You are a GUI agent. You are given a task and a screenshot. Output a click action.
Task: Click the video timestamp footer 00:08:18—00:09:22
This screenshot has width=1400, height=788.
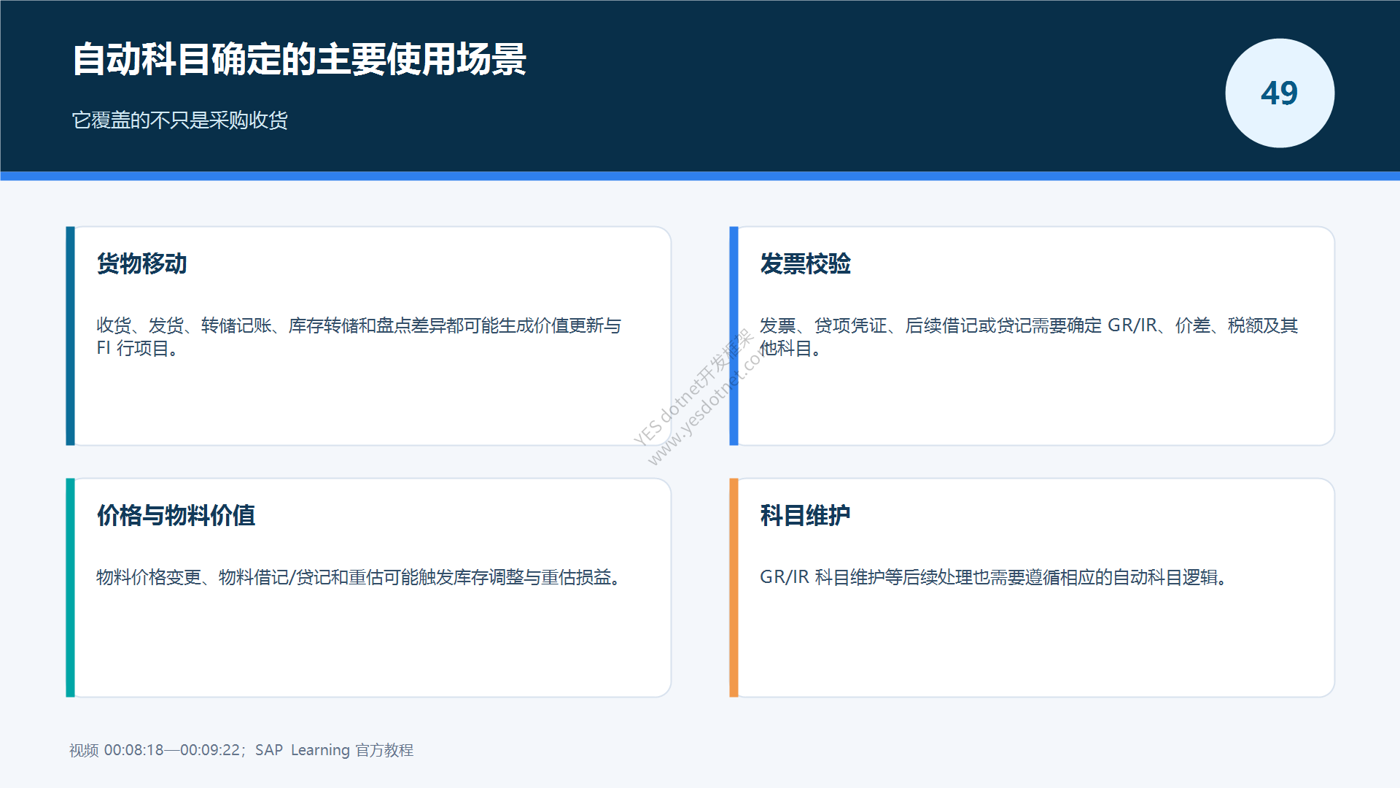point(172,750)
